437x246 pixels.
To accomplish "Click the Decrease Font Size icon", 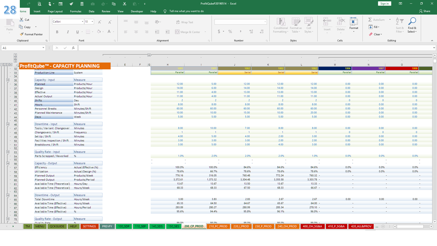I will click(109, 22).
